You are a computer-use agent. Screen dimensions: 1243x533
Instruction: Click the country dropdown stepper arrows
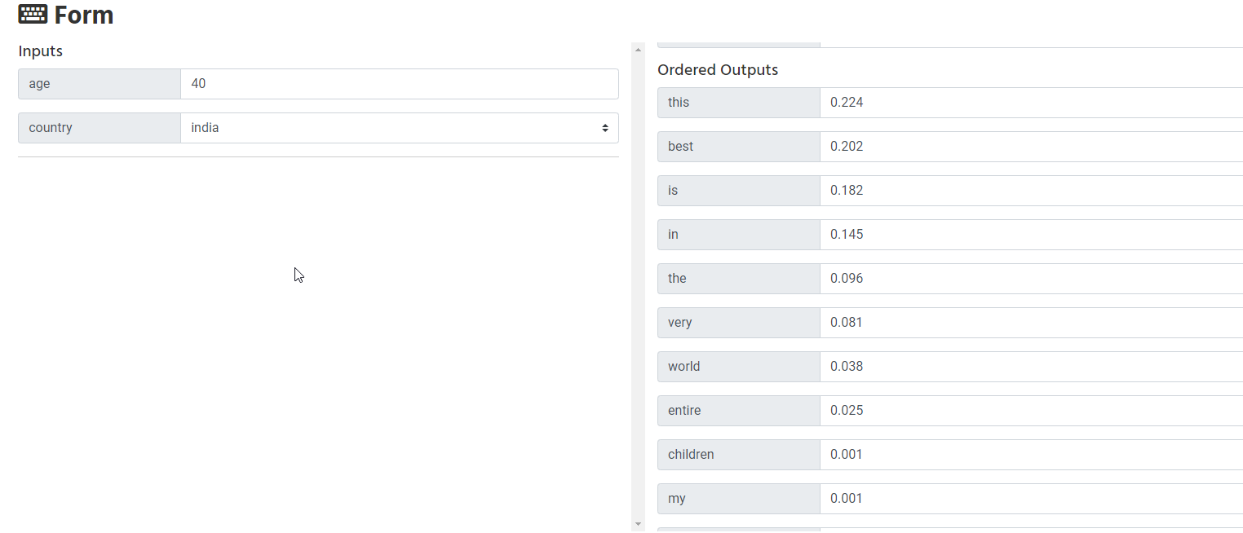(x=604, y=128)
